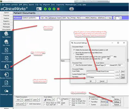Open the Fax Outbox icon in sidebar
This screenshot has width=129, height=109.
[x=6, y=35]
